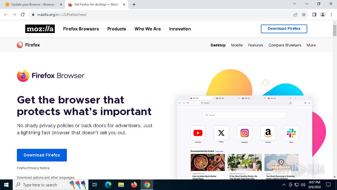Click the Chrome taskbar icon

tap(147, 185)
